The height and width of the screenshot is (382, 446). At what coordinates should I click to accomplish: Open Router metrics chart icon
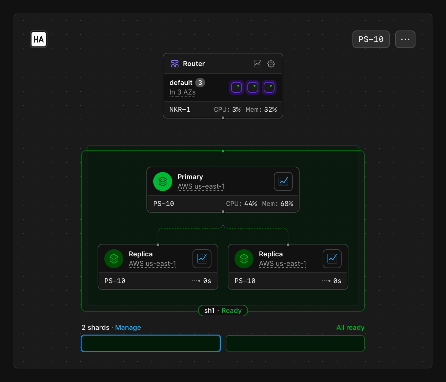point(258,64)
